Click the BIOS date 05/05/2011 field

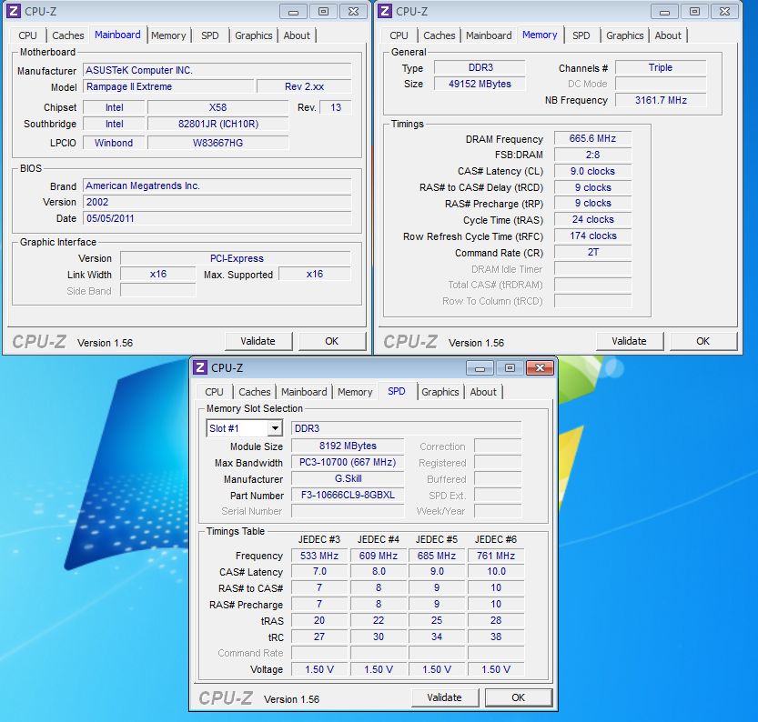pos(217,218)
